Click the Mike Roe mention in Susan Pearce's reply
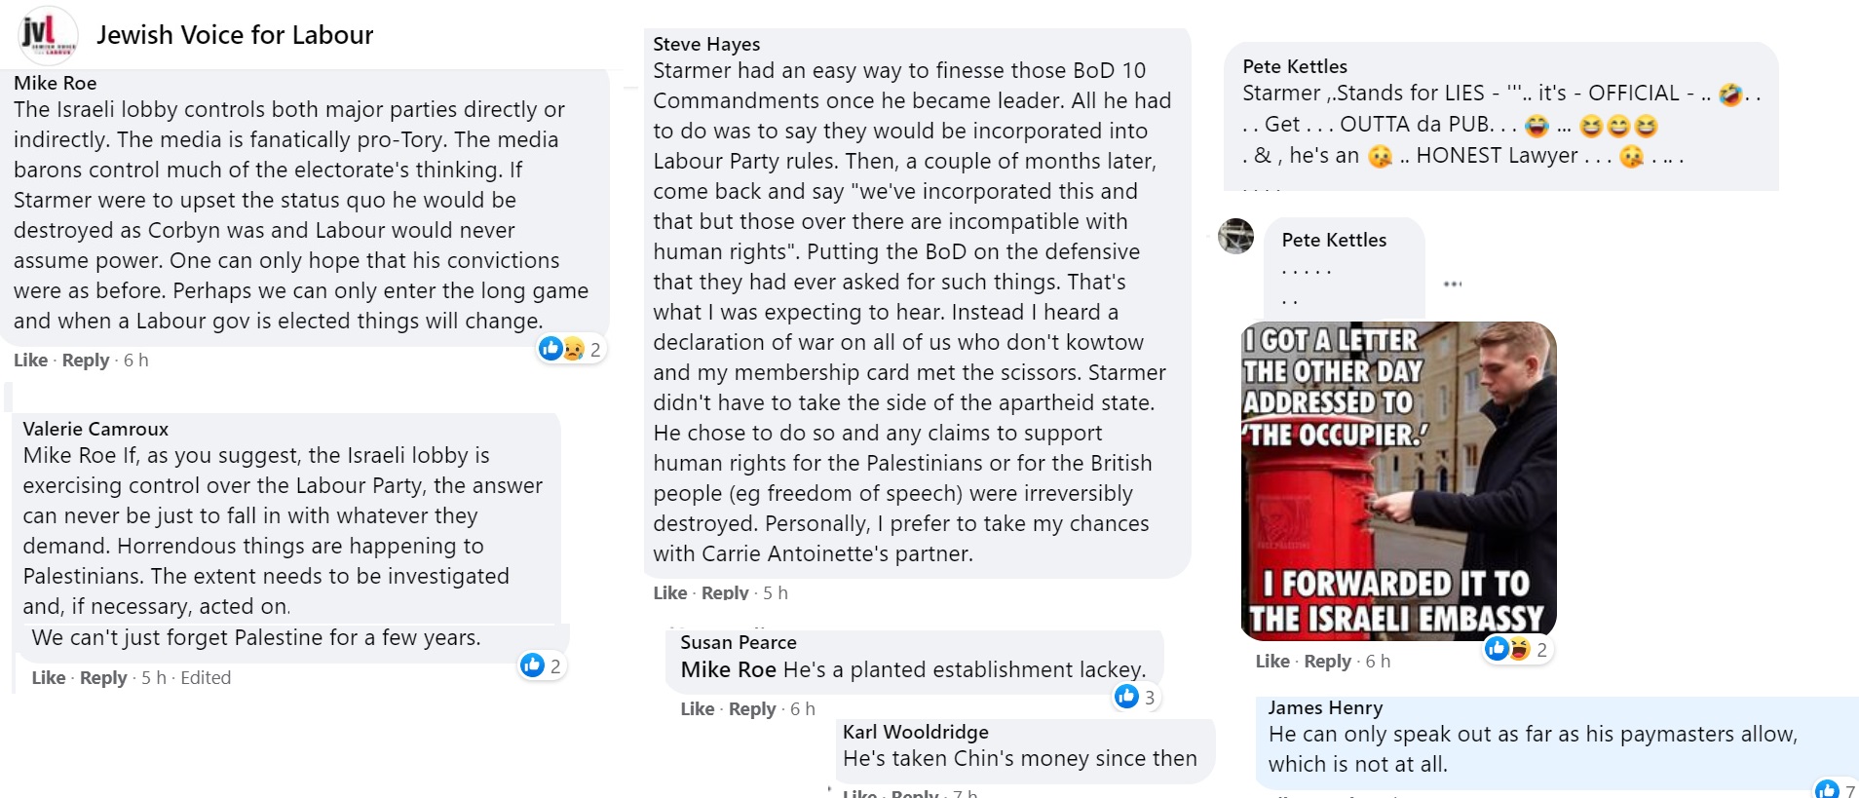 coord(728,669)
